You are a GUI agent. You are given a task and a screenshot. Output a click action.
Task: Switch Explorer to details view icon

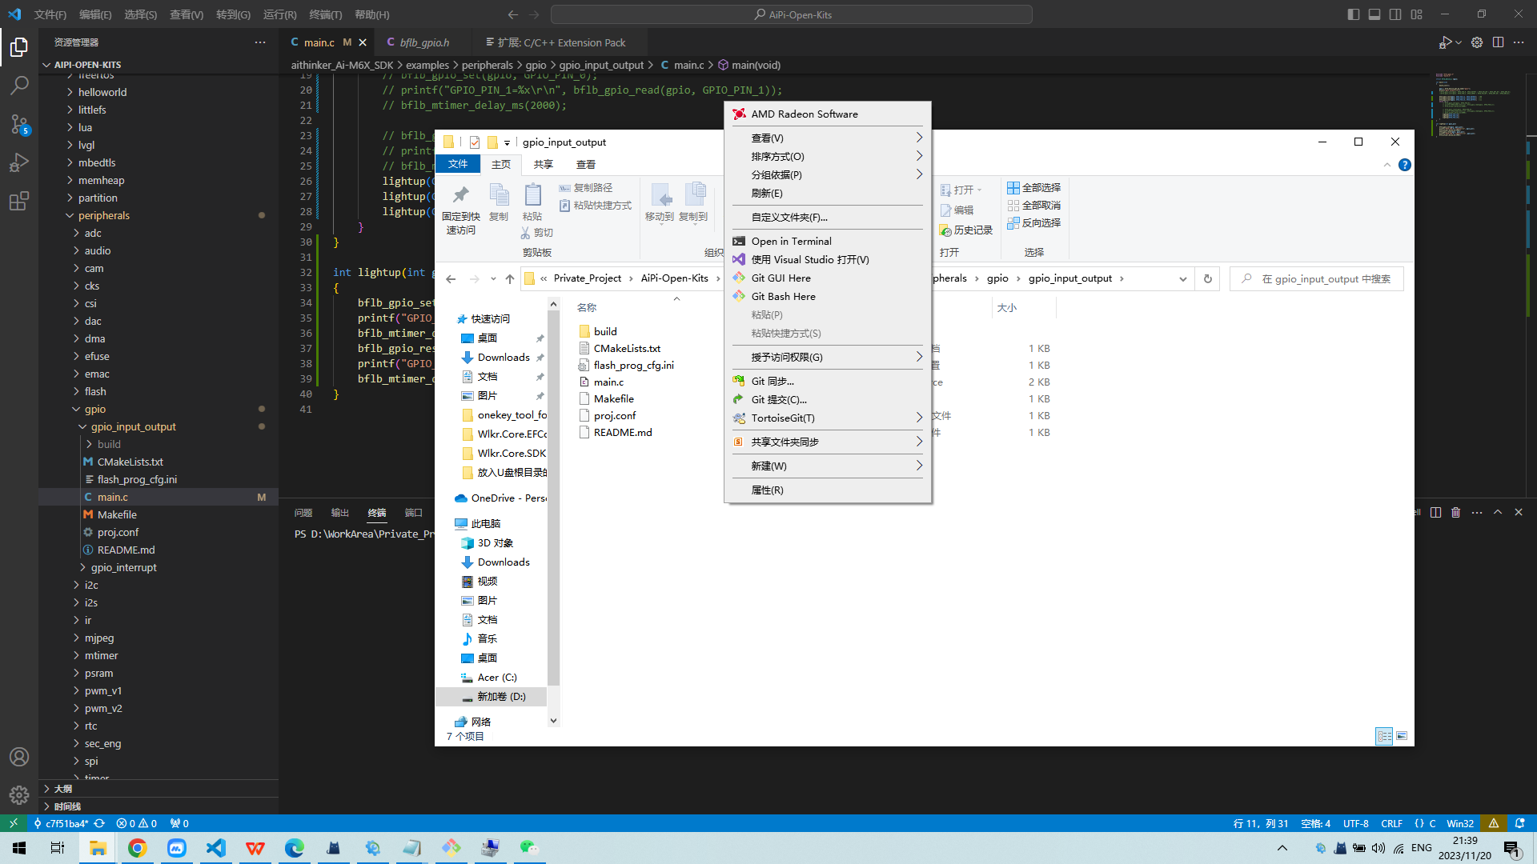click(1384, 736)
